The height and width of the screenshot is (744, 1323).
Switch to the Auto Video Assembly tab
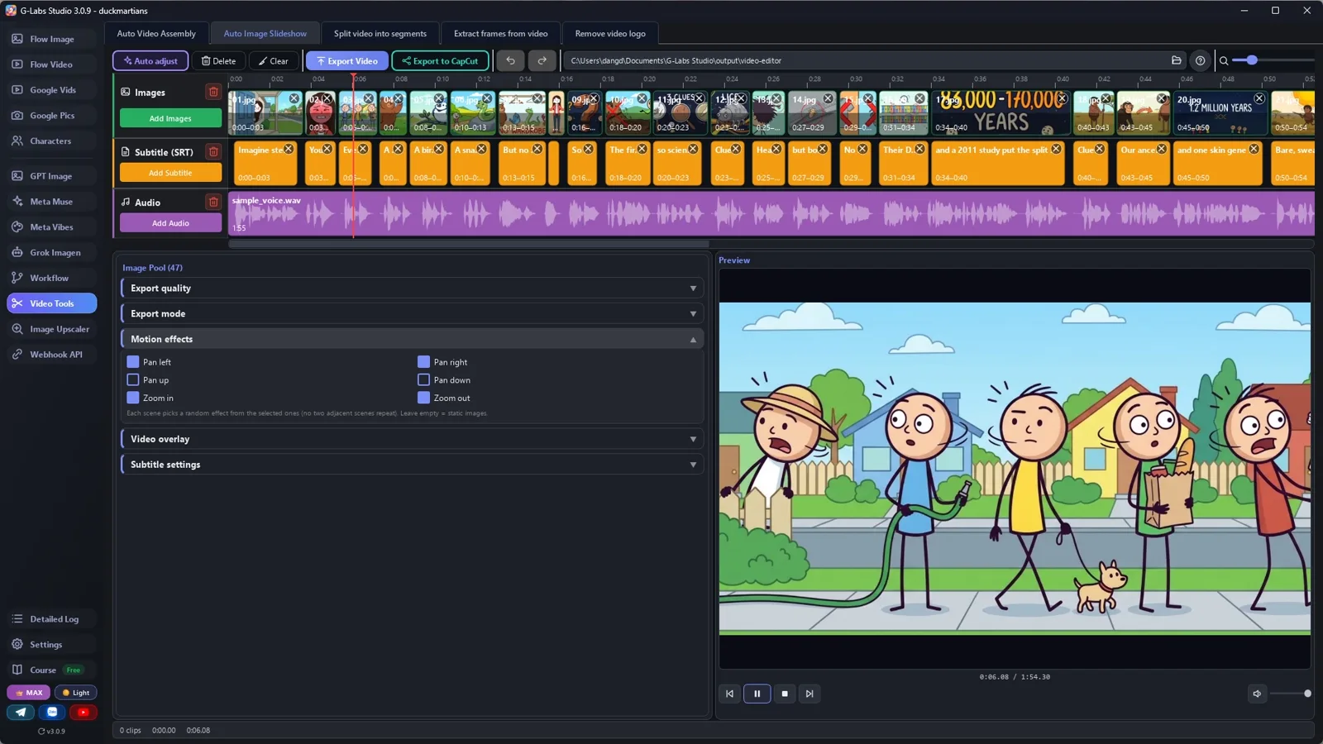[156, 34]
